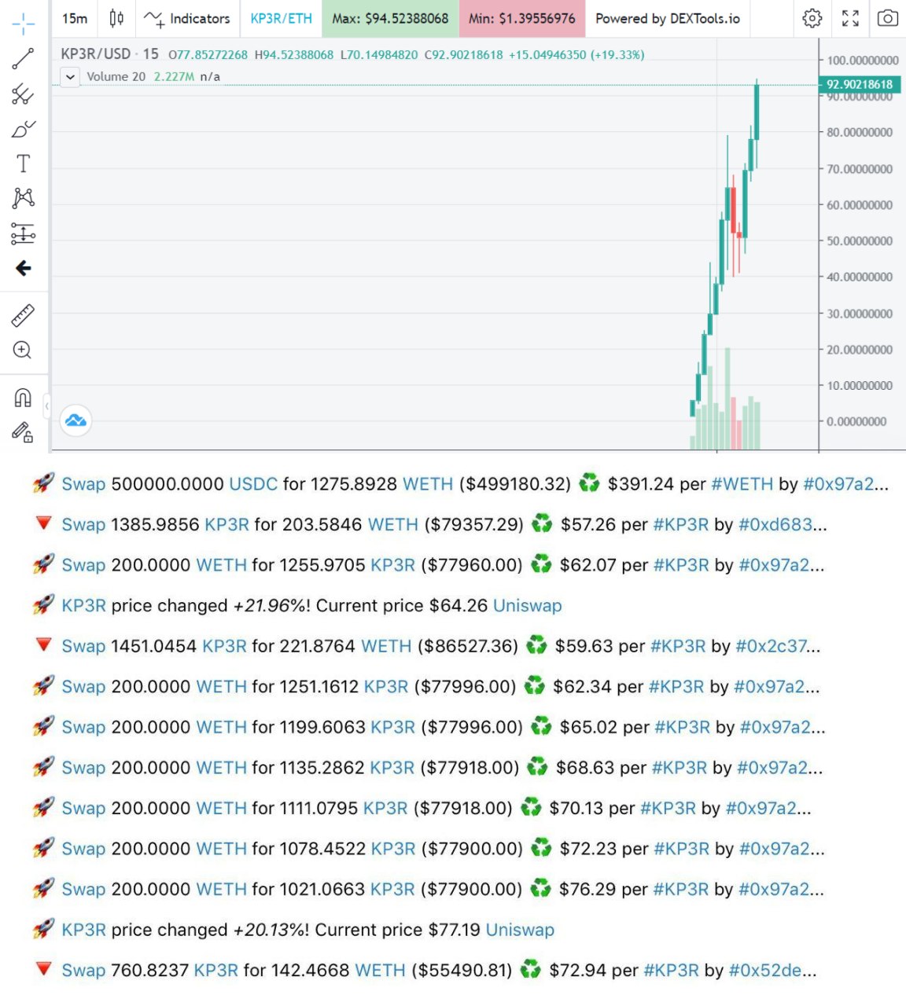Toggle lock all drawing tools
This screenshot has height=1006, width=906.
click(x=23, y=432)
